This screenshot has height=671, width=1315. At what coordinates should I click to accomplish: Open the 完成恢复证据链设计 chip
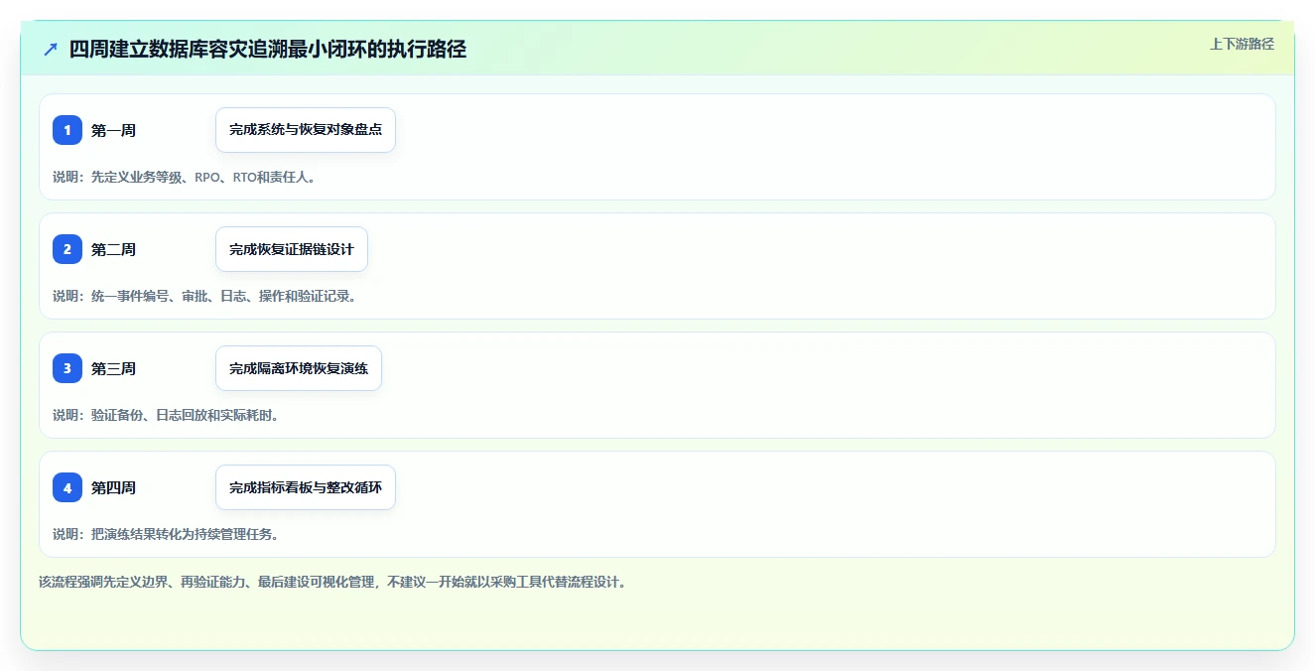tap(292, 249)
